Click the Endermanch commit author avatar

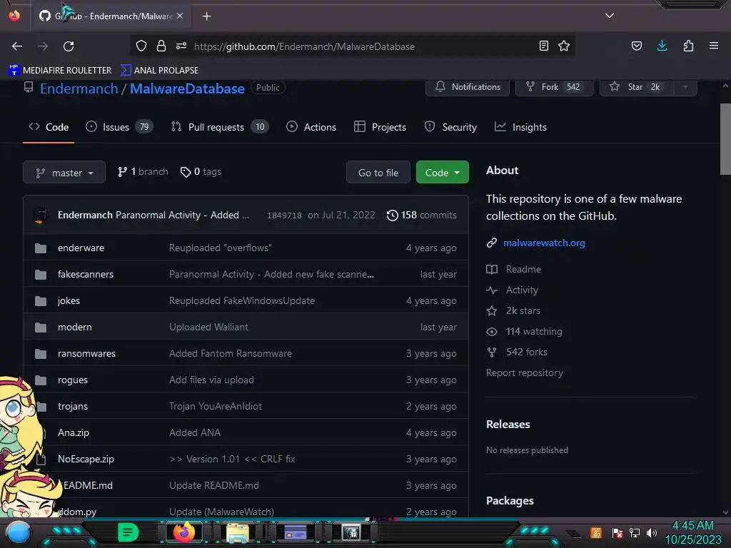pyautogui.click(x=41, y=215)
